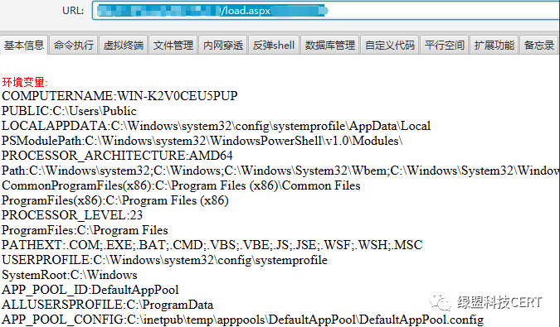This screenshot has width=560, height=327.
Task: Select the 内网穿透 tab
Action: [x=223, y=46]
